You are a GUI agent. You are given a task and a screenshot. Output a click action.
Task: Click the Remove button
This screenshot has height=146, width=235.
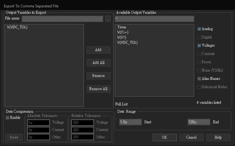click(98, 76)
